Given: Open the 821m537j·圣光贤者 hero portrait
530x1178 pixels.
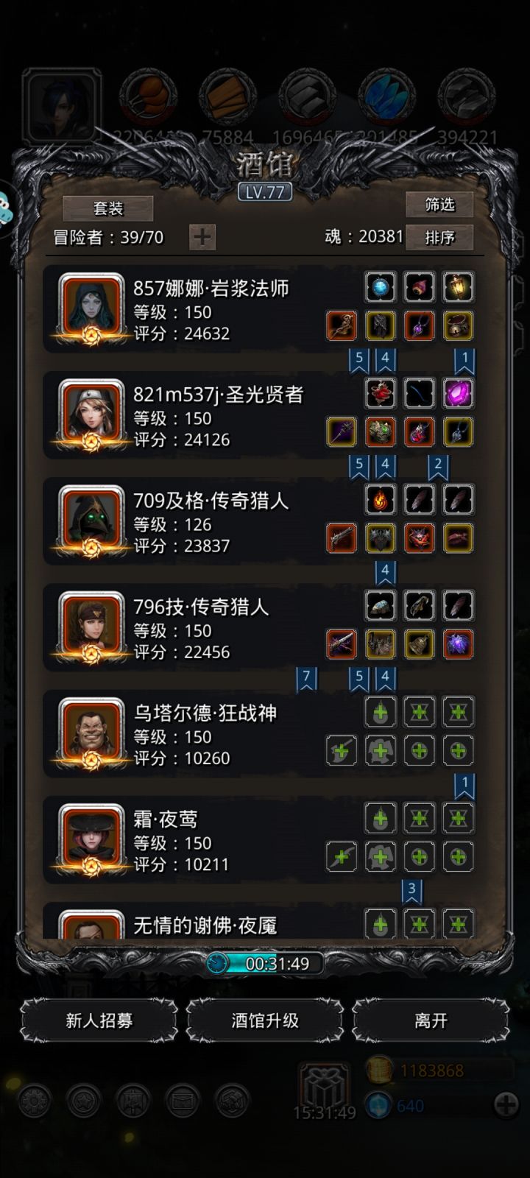Looking at the screenshot, I should (92, 415).
